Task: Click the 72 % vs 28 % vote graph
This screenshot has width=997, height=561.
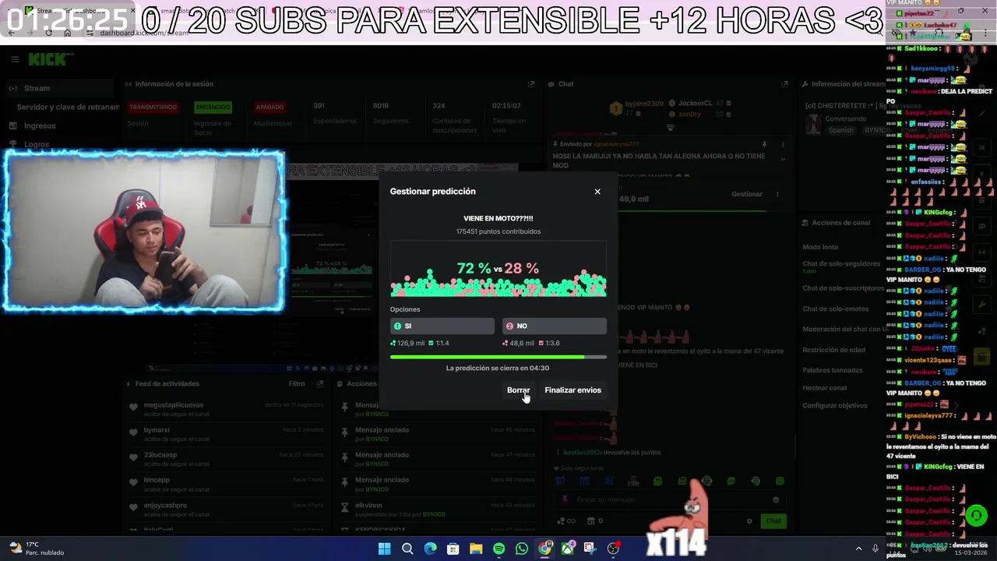Action: pyautogui.click(x=498, y=269)
